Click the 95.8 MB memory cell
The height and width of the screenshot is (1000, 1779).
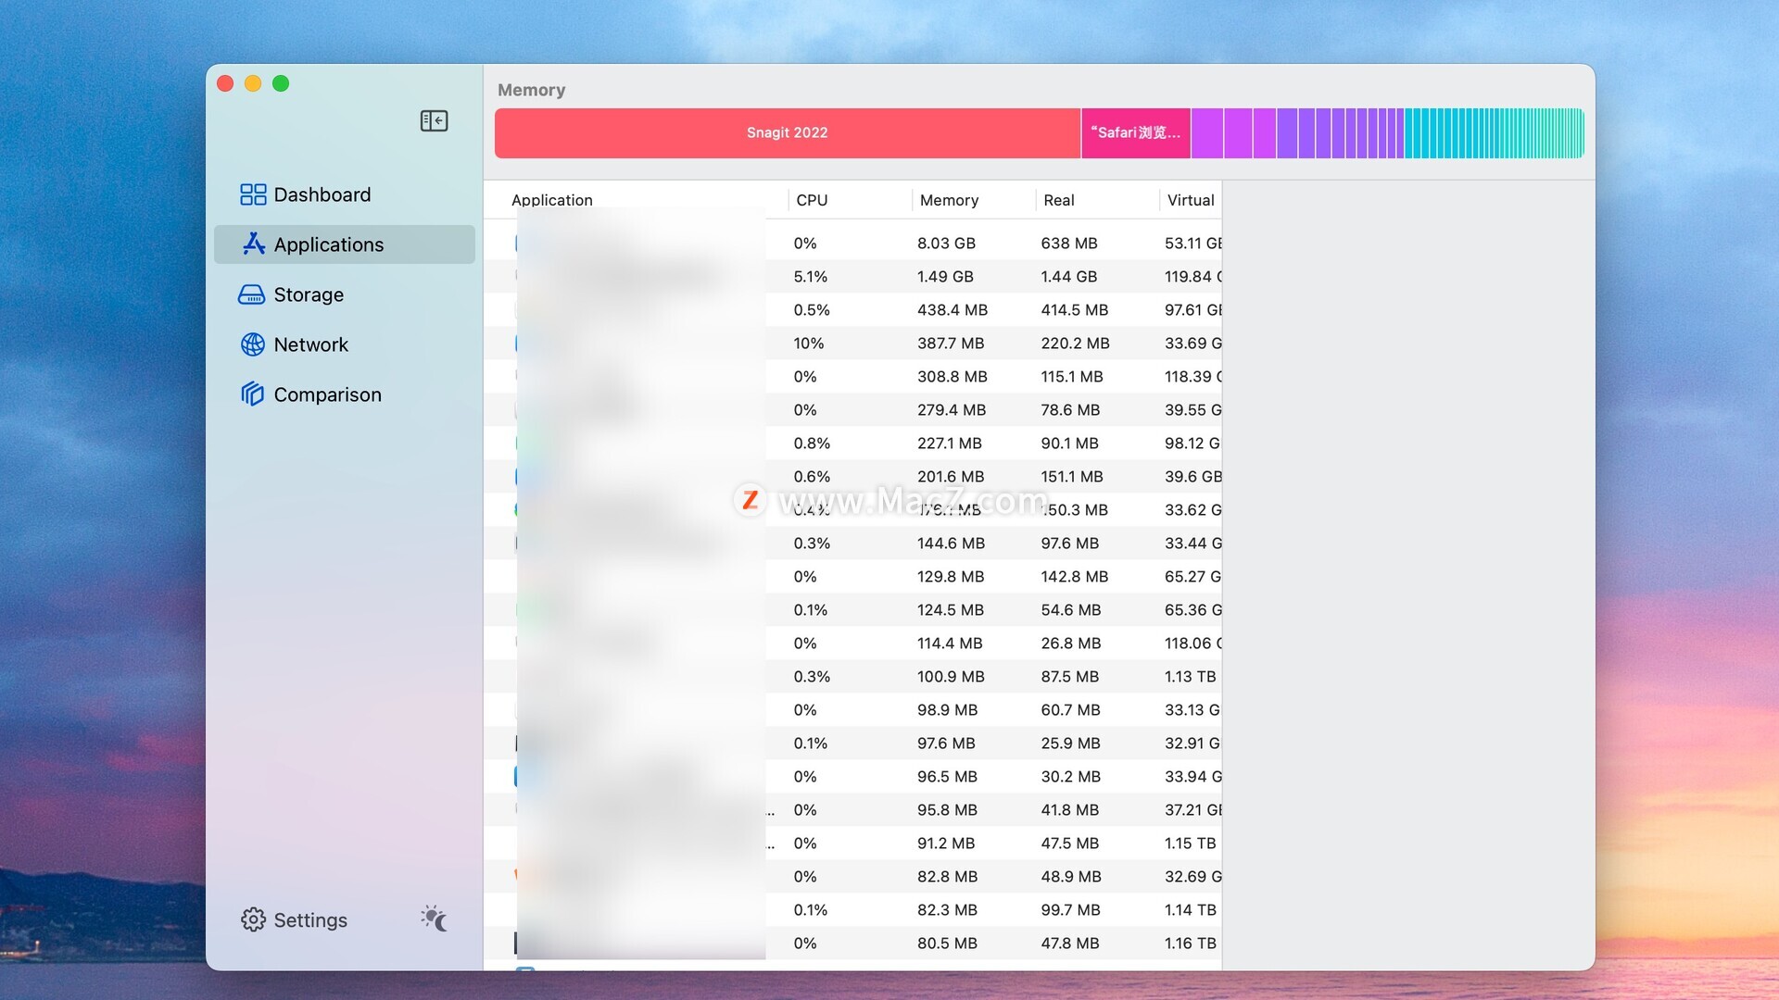(947, 810)
